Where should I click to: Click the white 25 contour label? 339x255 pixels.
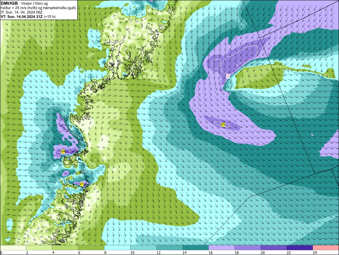tap(228, 76)
